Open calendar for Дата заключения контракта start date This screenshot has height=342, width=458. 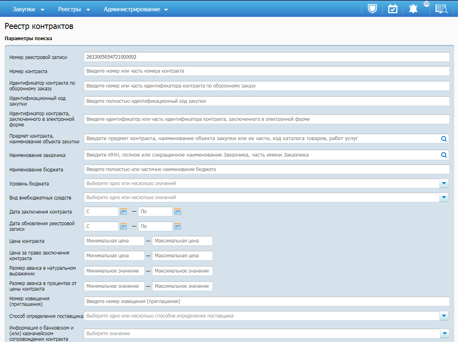[x=124, y=212]
